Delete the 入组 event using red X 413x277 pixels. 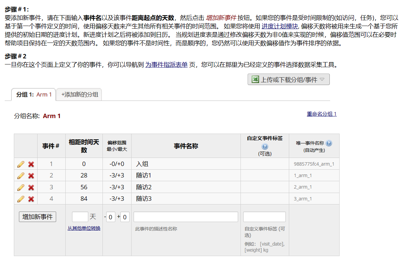point(30,164)
